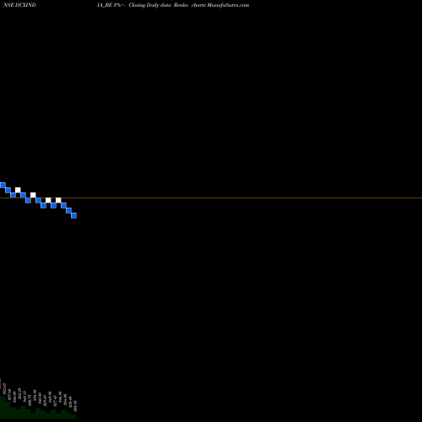Select the leftmost white Renko brick

[18, 190]
